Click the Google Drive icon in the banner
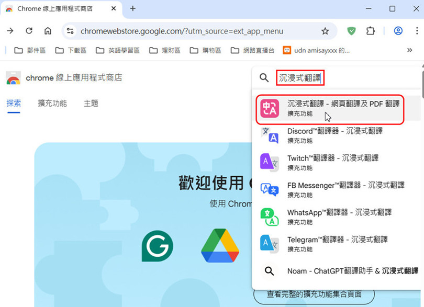Image resolution: width=424 pixels, height=307 pixels. [220, 245]
